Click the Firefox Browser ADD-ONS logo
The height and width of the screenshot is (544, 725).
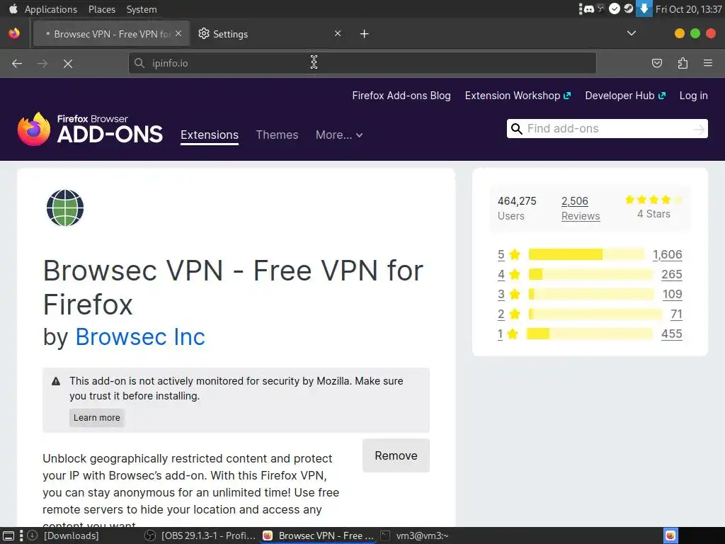90,129
